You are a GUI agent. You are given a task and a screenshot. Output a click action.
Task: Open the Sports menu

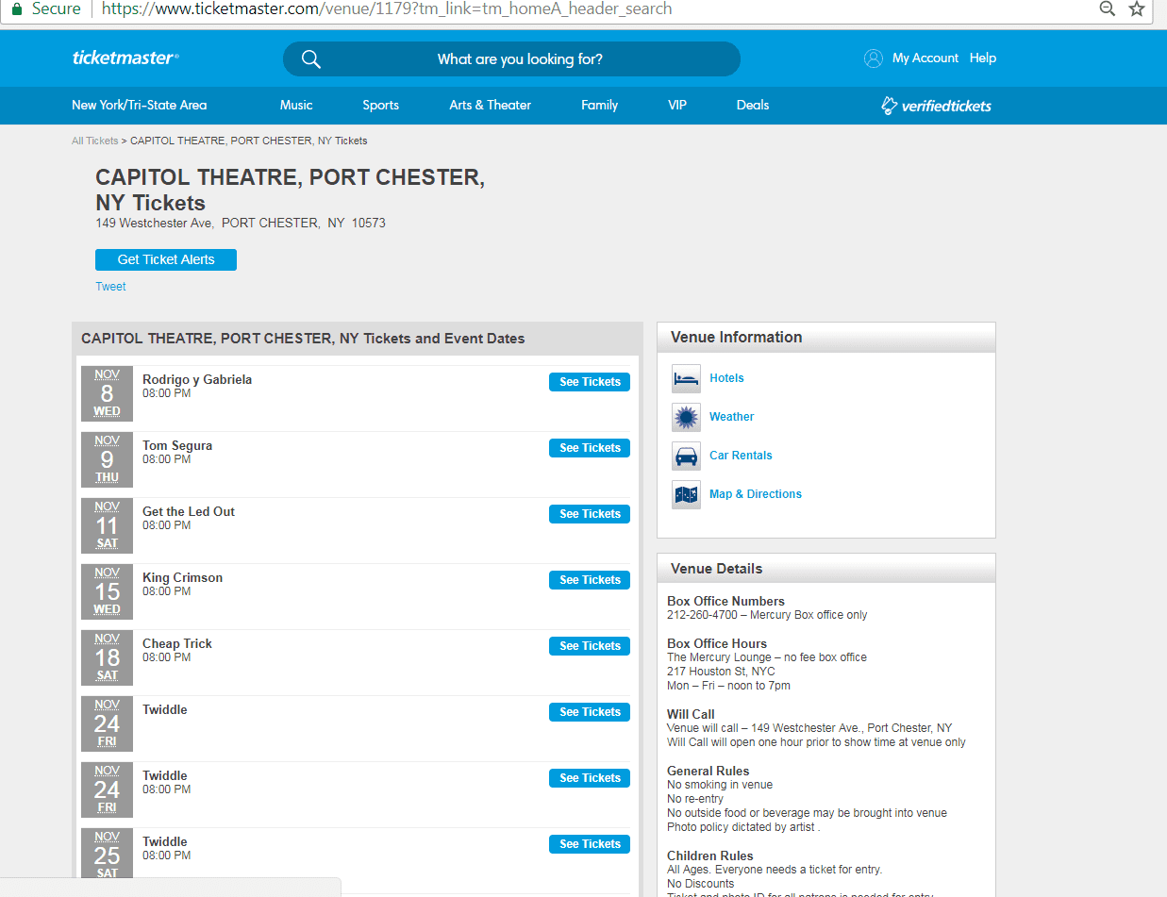coord(380,105)
